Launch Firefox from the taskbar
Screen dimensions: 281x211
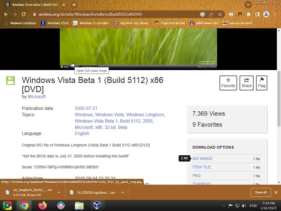coord(43,206)
